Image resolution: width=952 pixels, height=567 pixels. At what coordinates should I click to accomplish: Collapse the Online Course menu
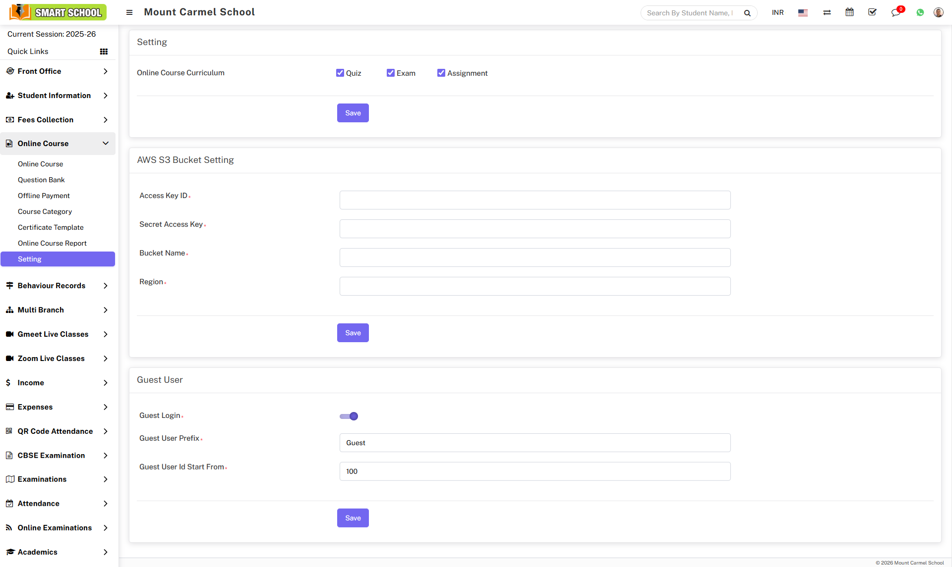tap(58, 144)
